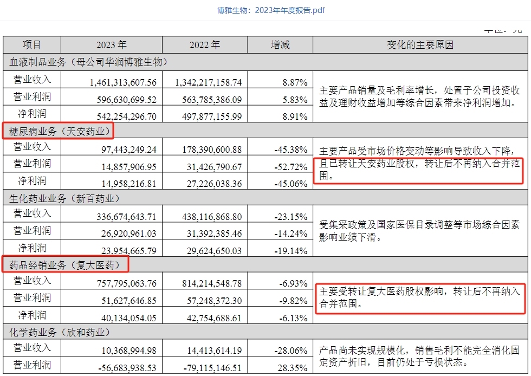
Task: Click the reason text starting 受集采政策及国家医保目录
Action: point(419,231)
